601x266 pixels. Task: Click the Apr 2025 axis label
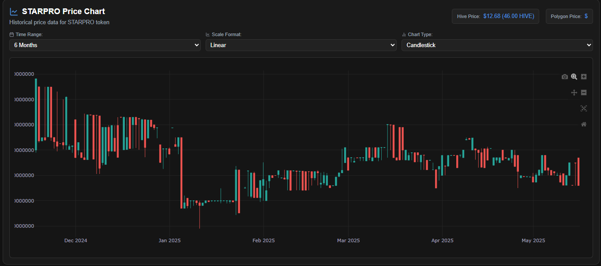[442, 240]
